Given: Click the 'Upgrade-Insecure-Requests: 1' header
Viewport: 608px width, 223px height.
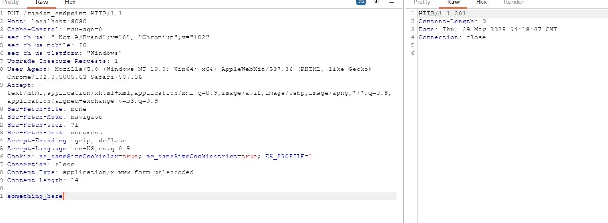Looking at the screenshot, I should (x=63, y=61).
